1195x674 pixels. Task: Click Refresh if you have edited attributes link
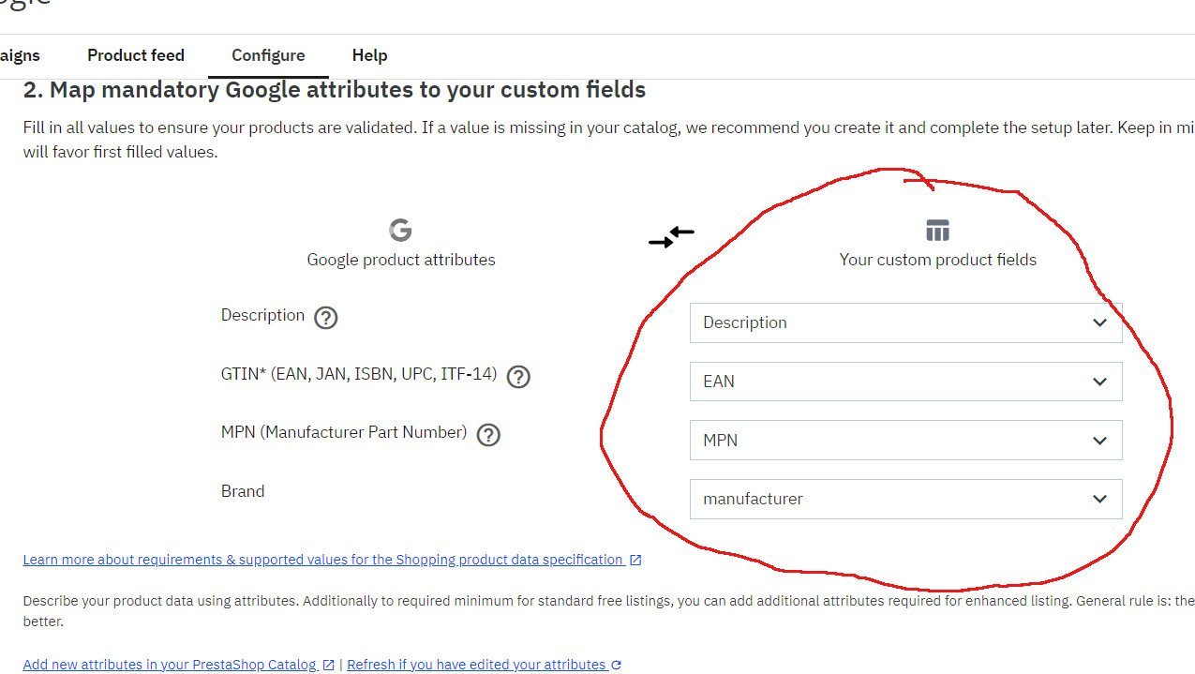476,665
